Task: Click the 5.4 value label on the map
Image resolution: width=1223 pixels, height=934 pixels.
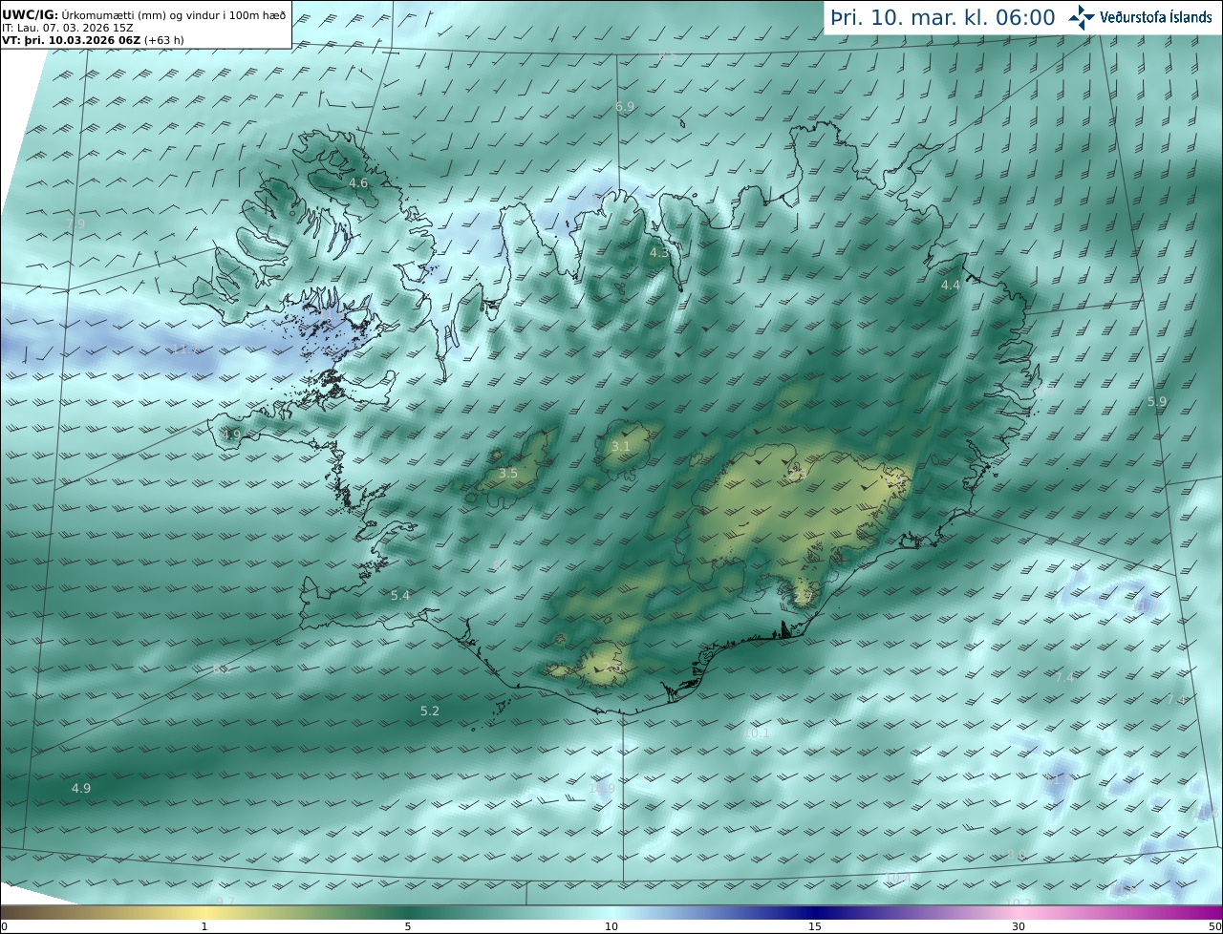Action: point(400,596)
